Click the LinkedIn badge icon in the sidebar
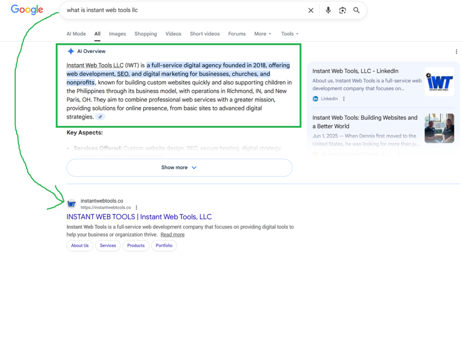 coord(315,99)
